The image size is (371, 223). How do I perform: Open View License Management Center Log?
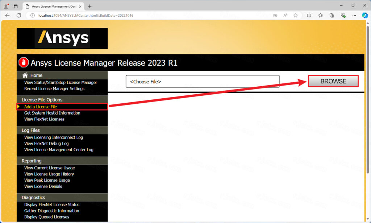(59, 150)
